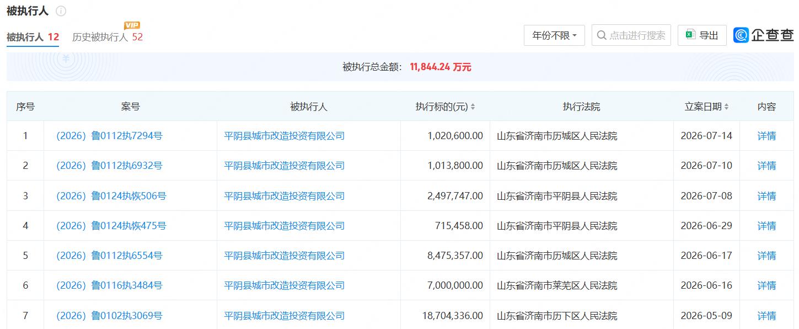Open case (2026)鲁0124执恢475号 link

click(x=111, y=226)
